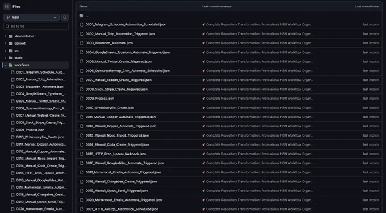Open 0019_Manual_Uproc_Send_Triggered.json file link
The width and height of the screenshot is (386, 213).
click(117, 191)
